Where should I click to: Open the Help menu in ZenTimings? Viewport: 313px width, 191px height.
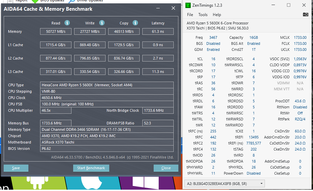coord(217,15)
